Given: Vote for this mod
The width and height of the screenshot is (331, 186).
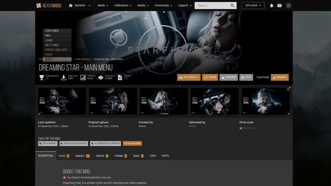Looking at the screenshot, I should point(246,78).
